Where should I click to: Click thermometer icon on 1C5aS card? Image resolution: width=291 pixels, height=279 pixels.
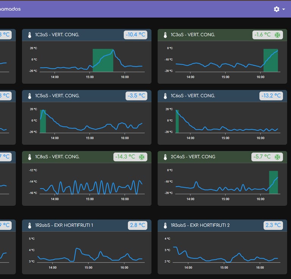pyautogui.click(x=30, y=96)
